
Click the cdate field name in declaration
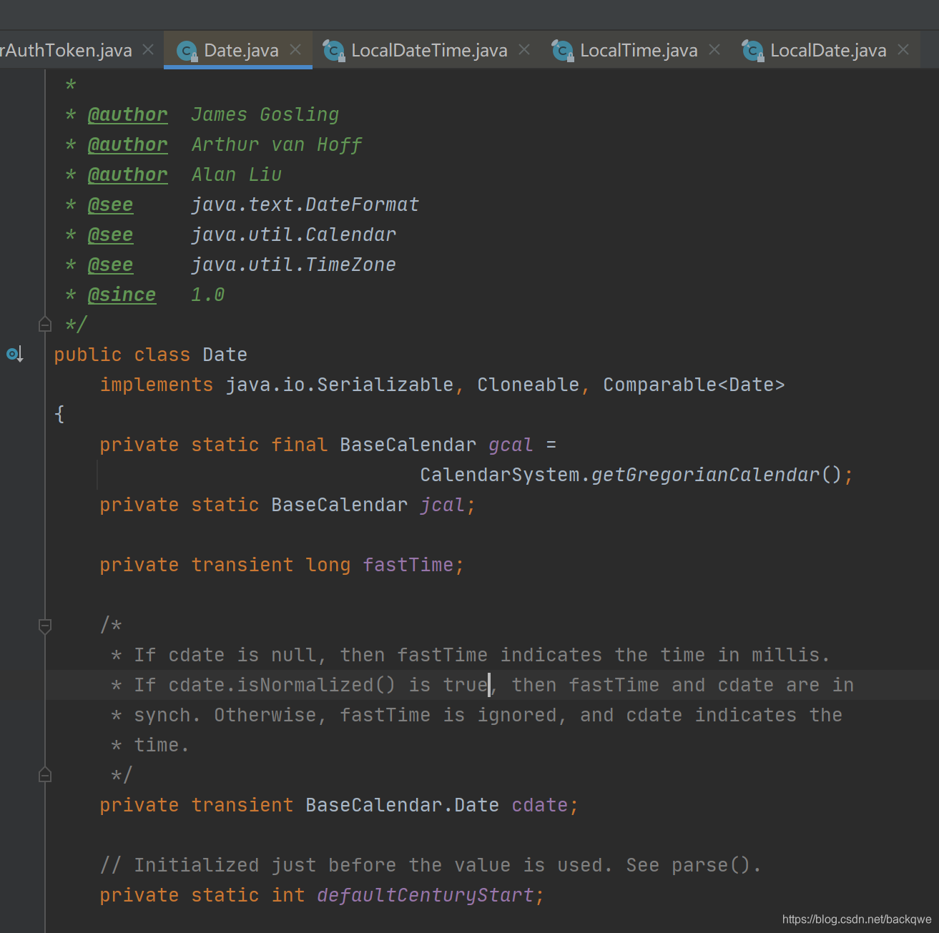click(x=540, y=805)
